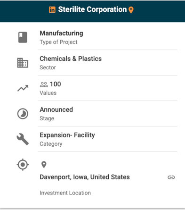Click the bookmark icon beside Manufacturing

coord(23,37)
